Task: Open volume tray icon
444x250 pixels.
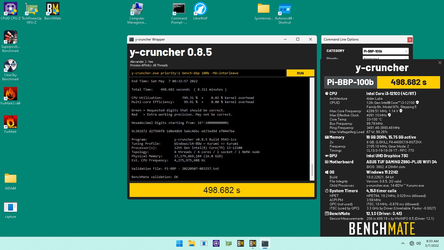Action: tap(418, 243)
